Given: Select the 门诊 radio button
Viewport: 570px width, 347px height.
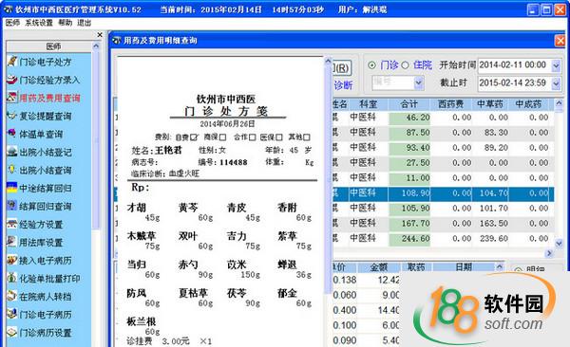Looking at the screenshot, I should coord(371,65).
